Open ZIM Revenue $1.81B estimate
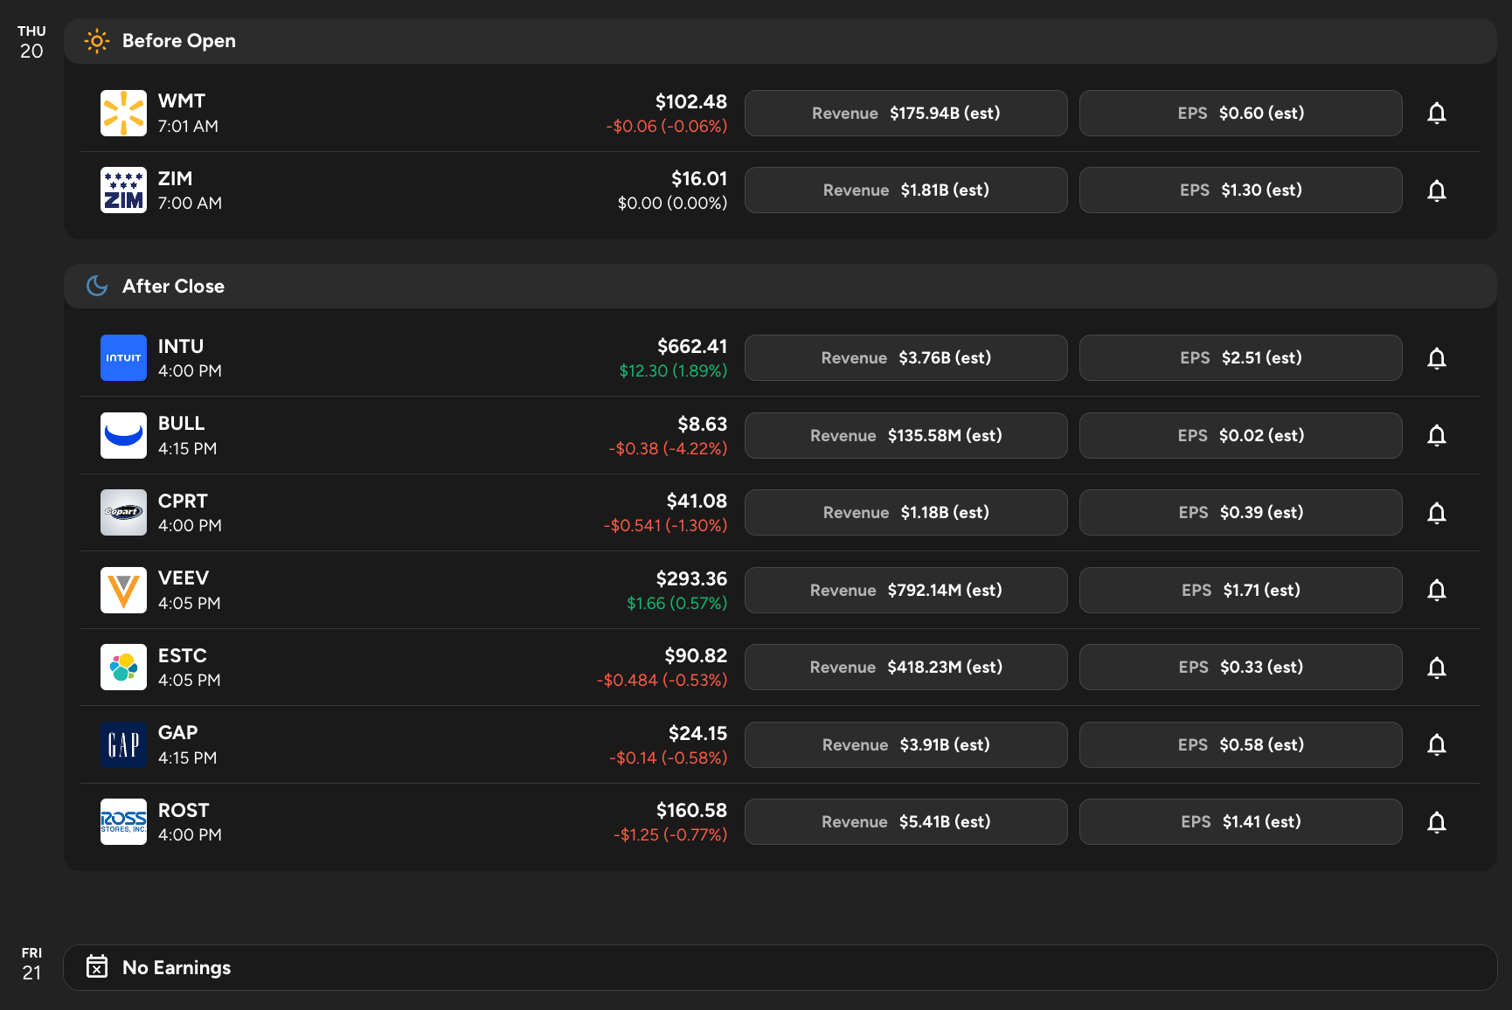Screen dimensions: 1512x1010 click(905, 190)
